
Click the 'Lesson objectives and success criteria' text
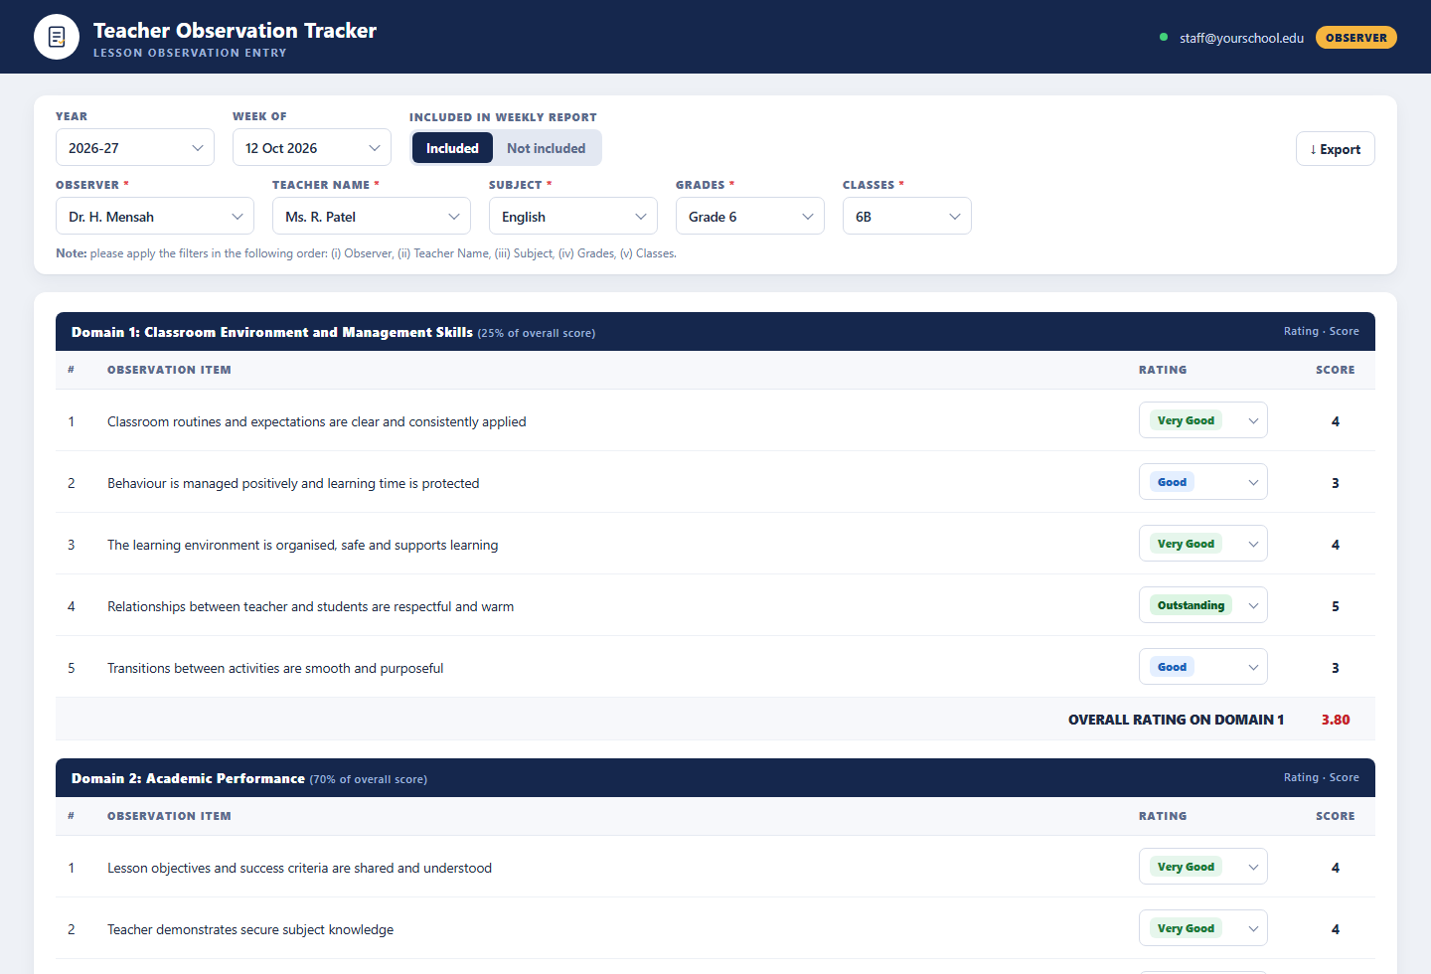[300, 868]
